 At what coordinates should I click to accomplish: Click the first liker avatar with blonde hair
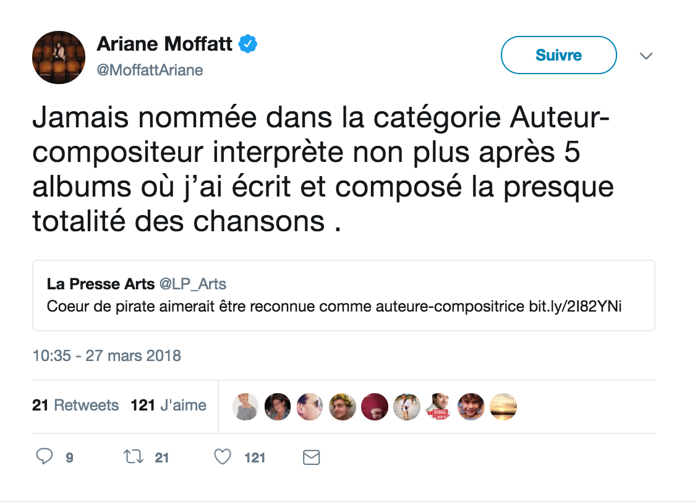coord(245,406)
